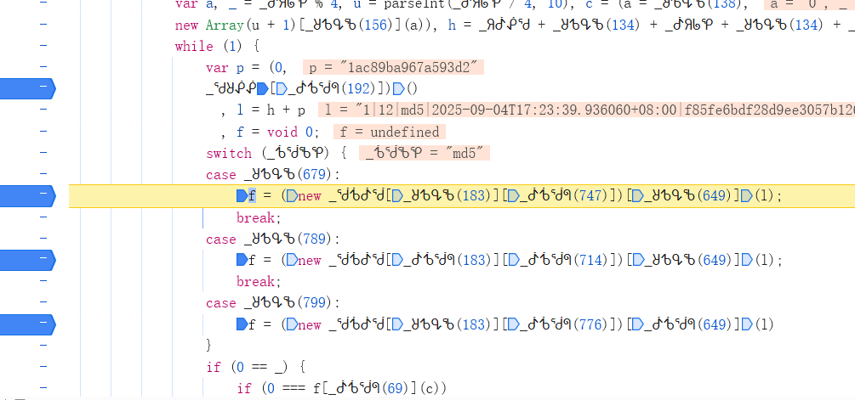Click the inline value hint showing "md5"
The image size is (855, 400).
(x=425, y=154)
